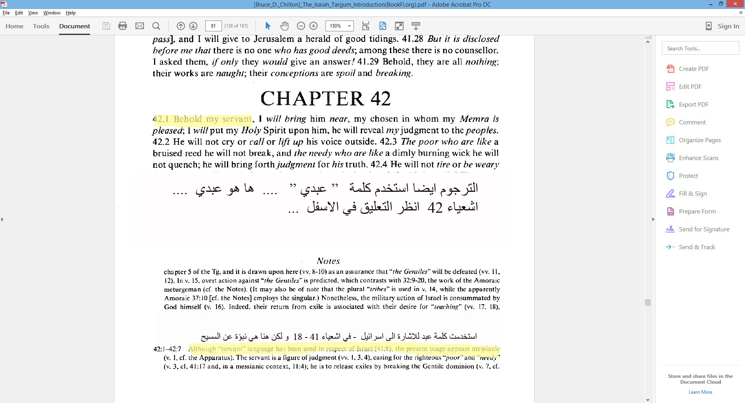745x403 pixels.
Task: Zoom in with the plus icon
Action: pyautogui.click(x=314, y=26)
